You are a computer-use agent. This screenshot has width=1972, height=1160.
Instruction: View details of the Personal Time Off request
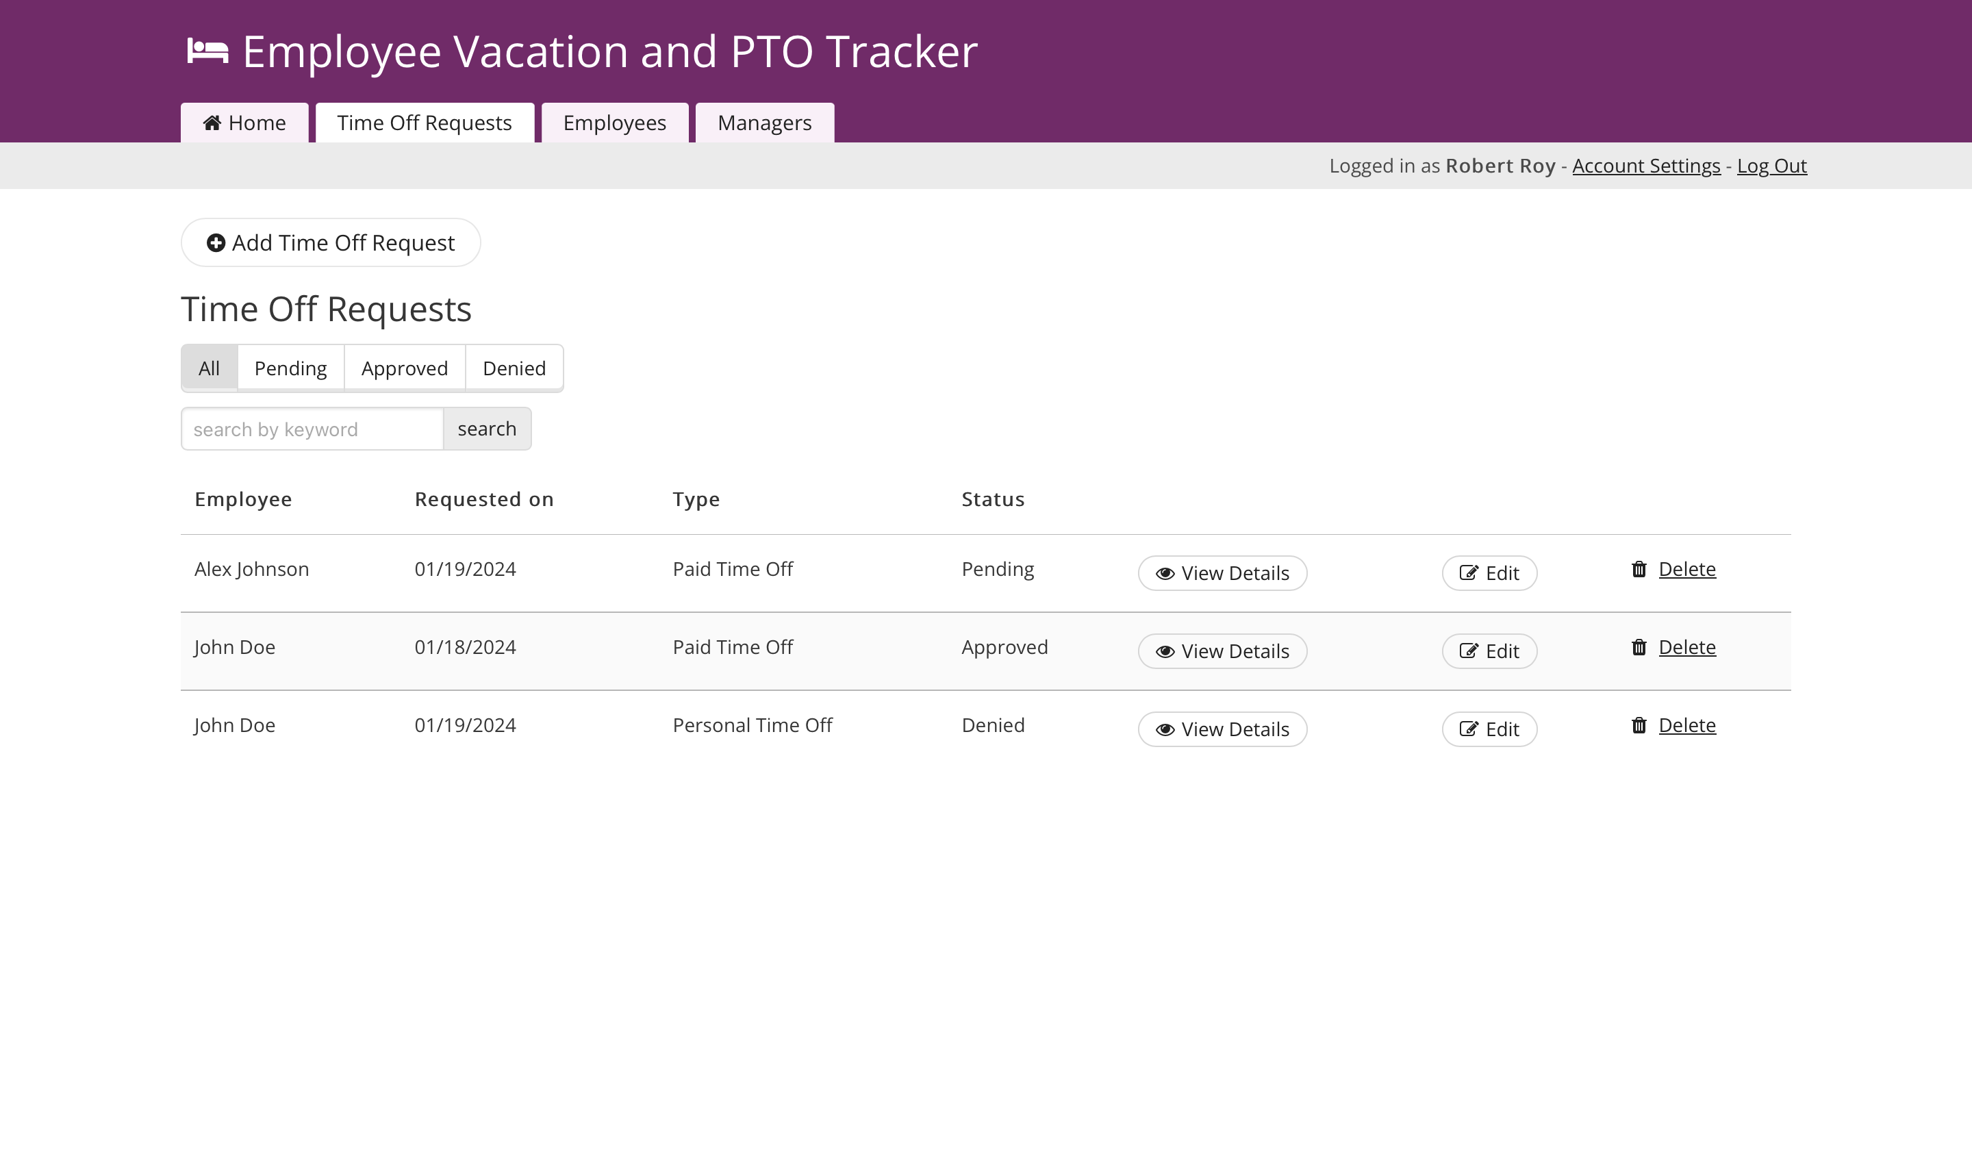(1222, 729)
